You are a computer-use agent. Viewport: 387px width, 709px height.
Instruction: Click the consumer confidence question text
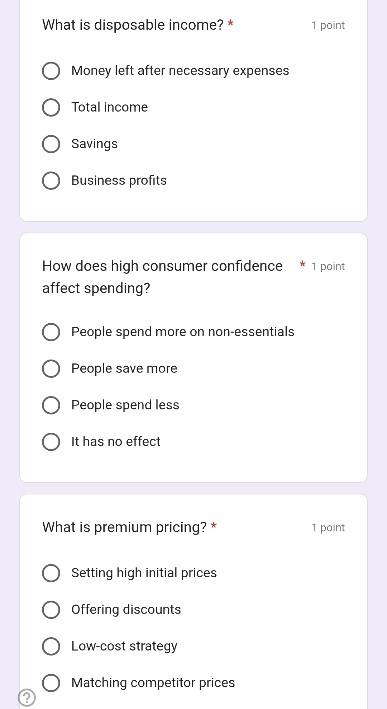[x=162, y=277]
